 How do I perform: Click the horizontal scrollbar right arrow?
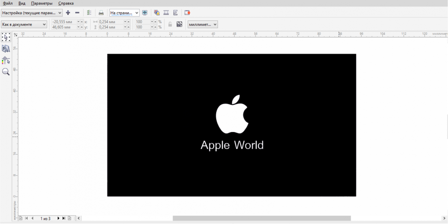pos(444,218)
